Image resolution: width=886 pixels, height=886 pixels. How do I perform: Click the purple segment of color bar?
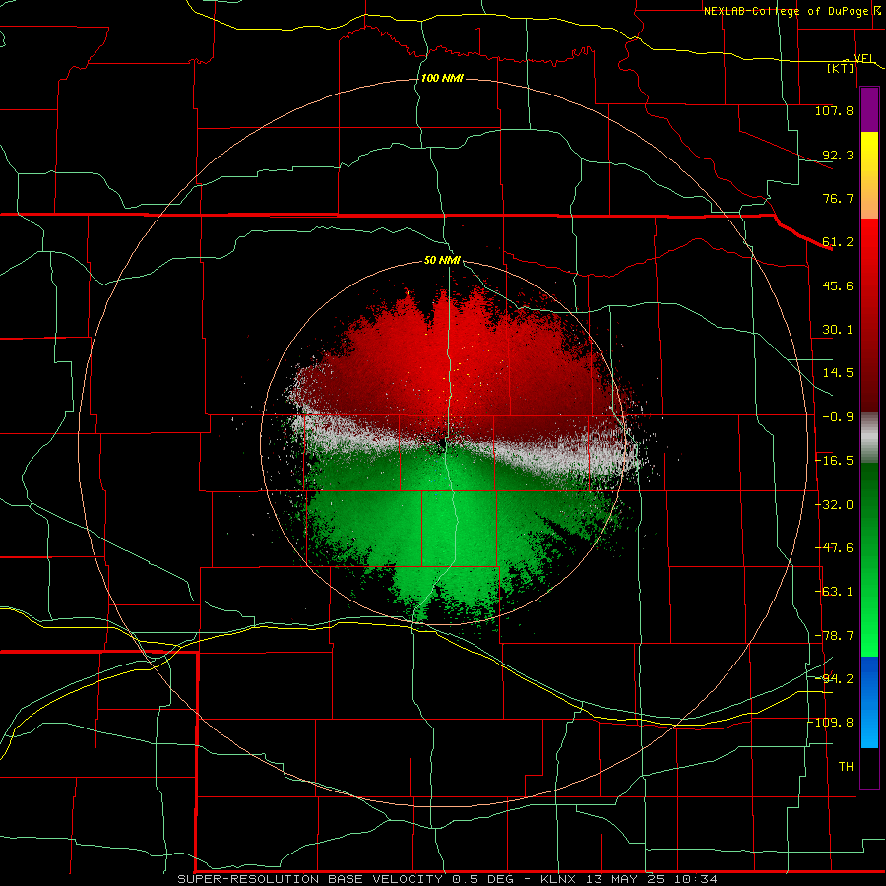pos(869,109)
